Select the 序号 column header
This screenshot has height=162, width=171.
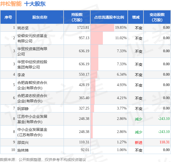tap(8, 17)
